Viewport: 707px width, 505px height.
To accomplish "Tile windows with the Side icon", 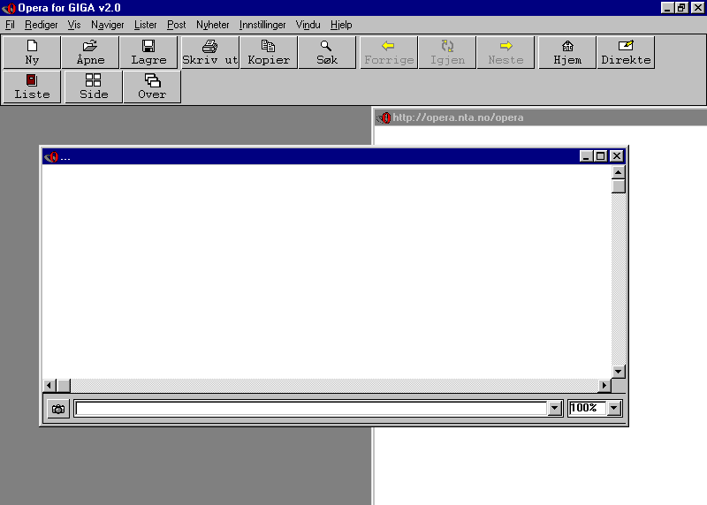I will tap(94, 87).
